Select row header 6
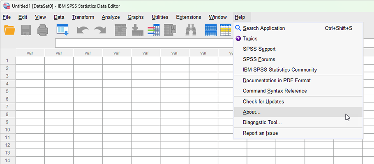The width and height of the screenshot is (374, 164). point(8,99)
